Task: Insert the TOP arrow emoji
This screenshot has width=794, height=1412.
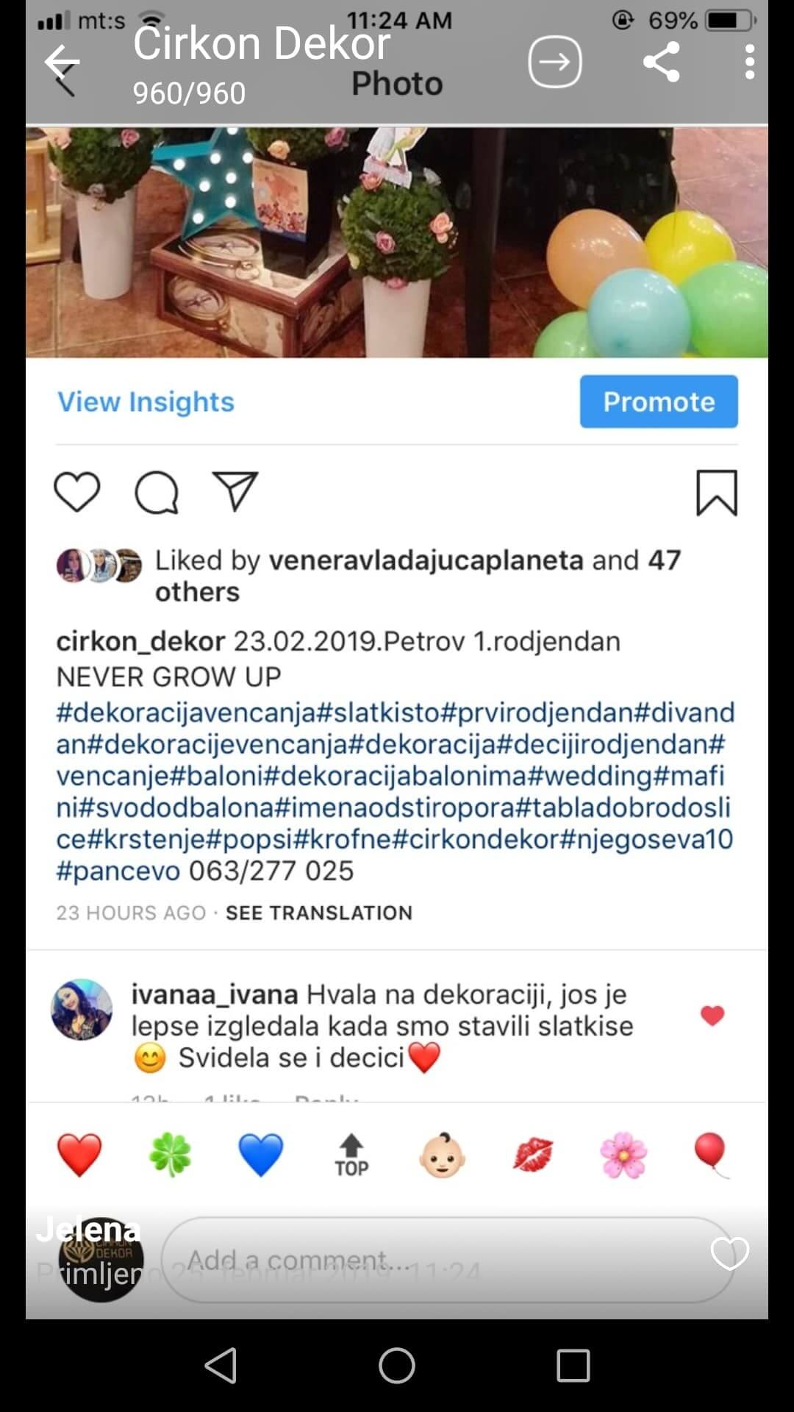Action: 351,1155
